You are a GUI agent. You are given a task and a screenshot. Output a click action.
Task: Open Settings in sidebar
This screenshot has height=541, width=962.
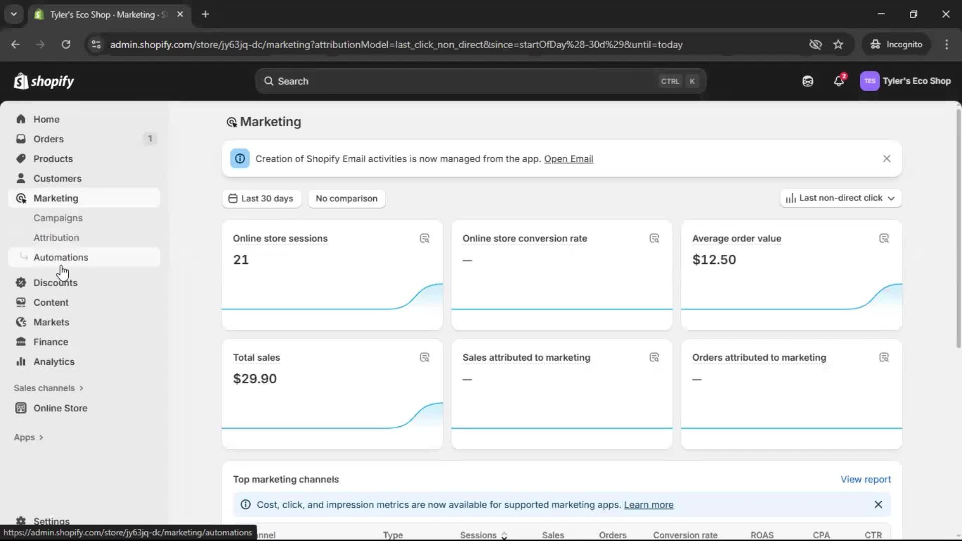coord(51,521)
